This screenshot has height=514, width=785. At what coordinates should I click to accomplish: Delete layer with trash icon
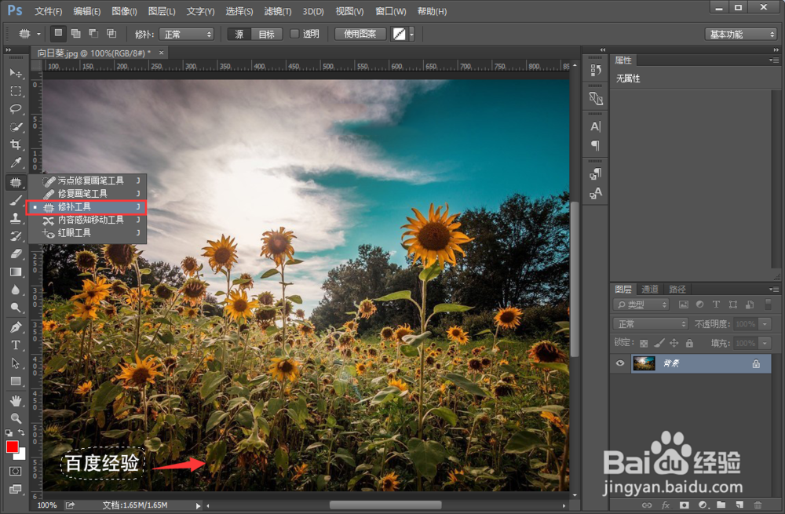758,505
